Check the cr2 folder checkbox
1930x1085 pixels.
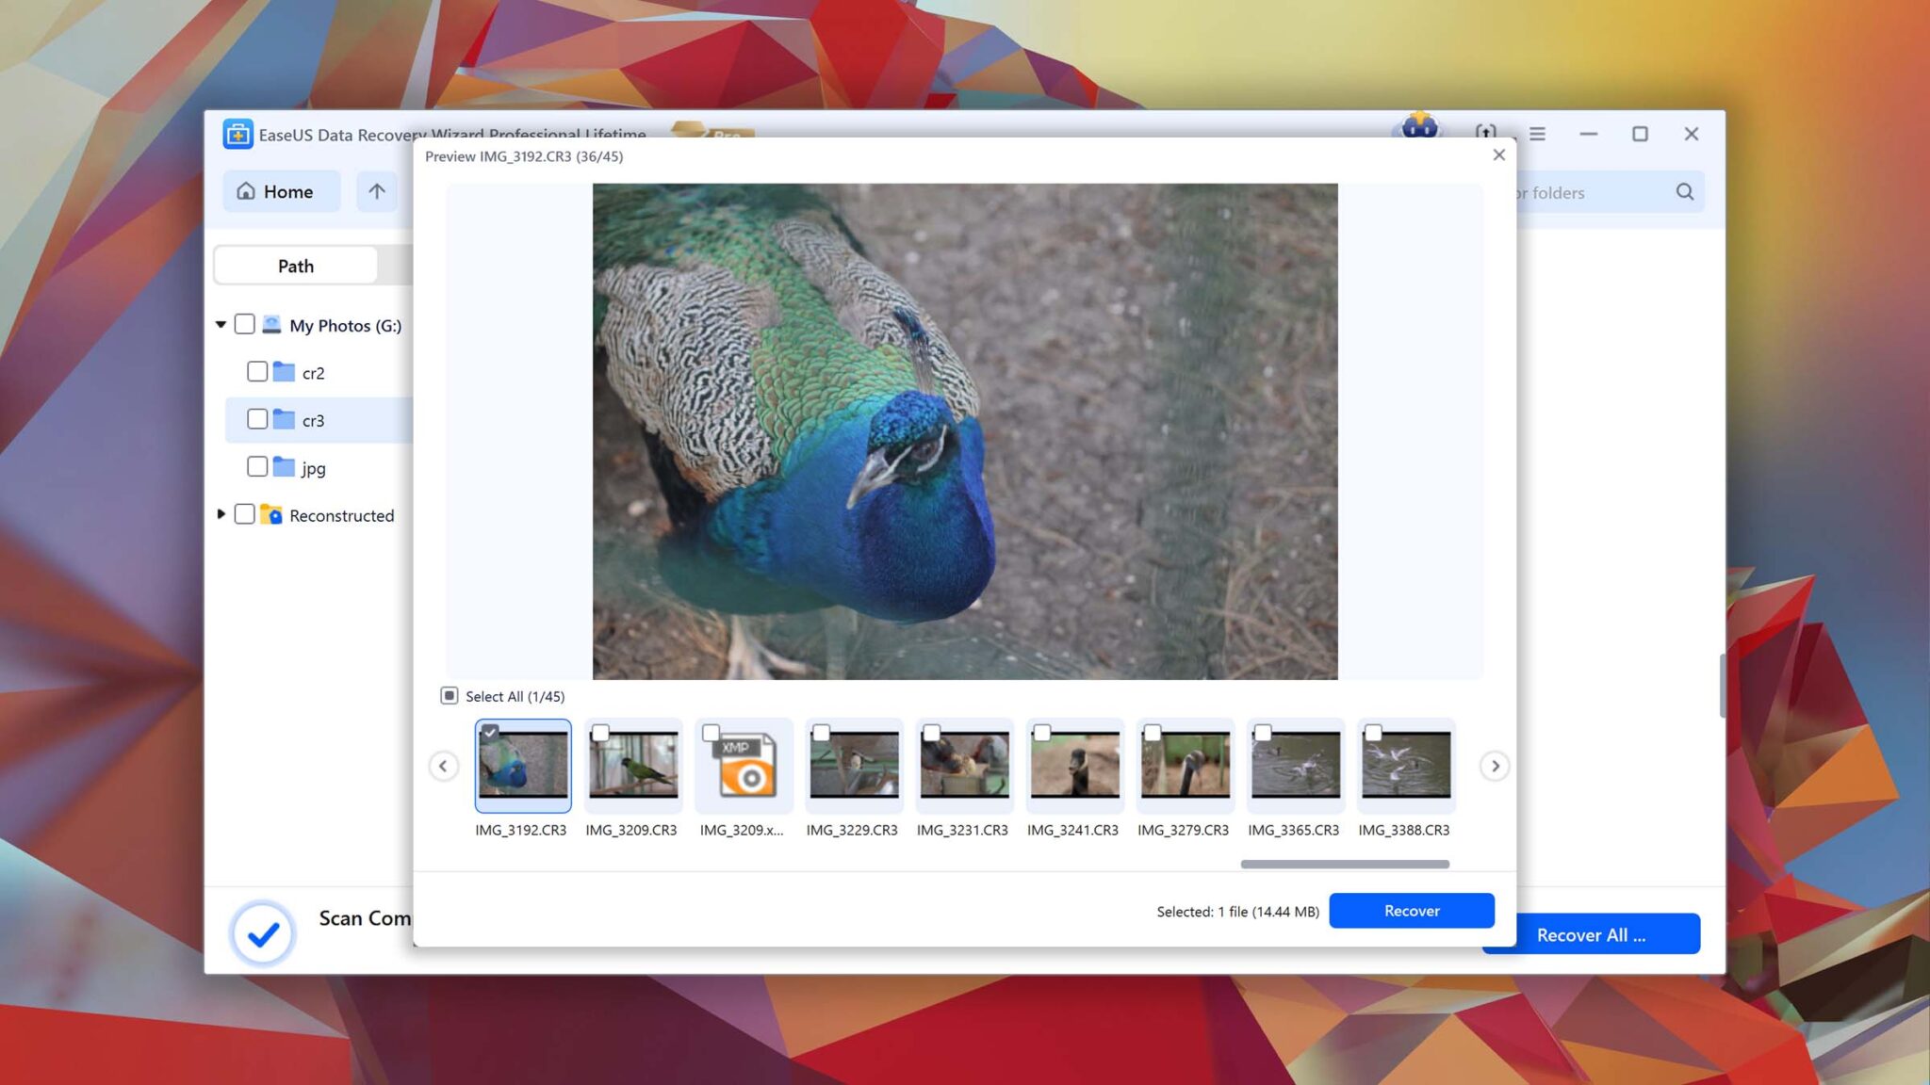(256, 372)
